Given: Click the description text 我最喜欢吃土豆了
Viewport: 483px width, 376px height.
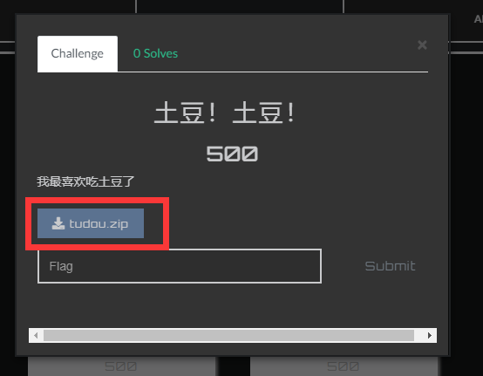Looking at the screenshot, I should coord(85,181).
